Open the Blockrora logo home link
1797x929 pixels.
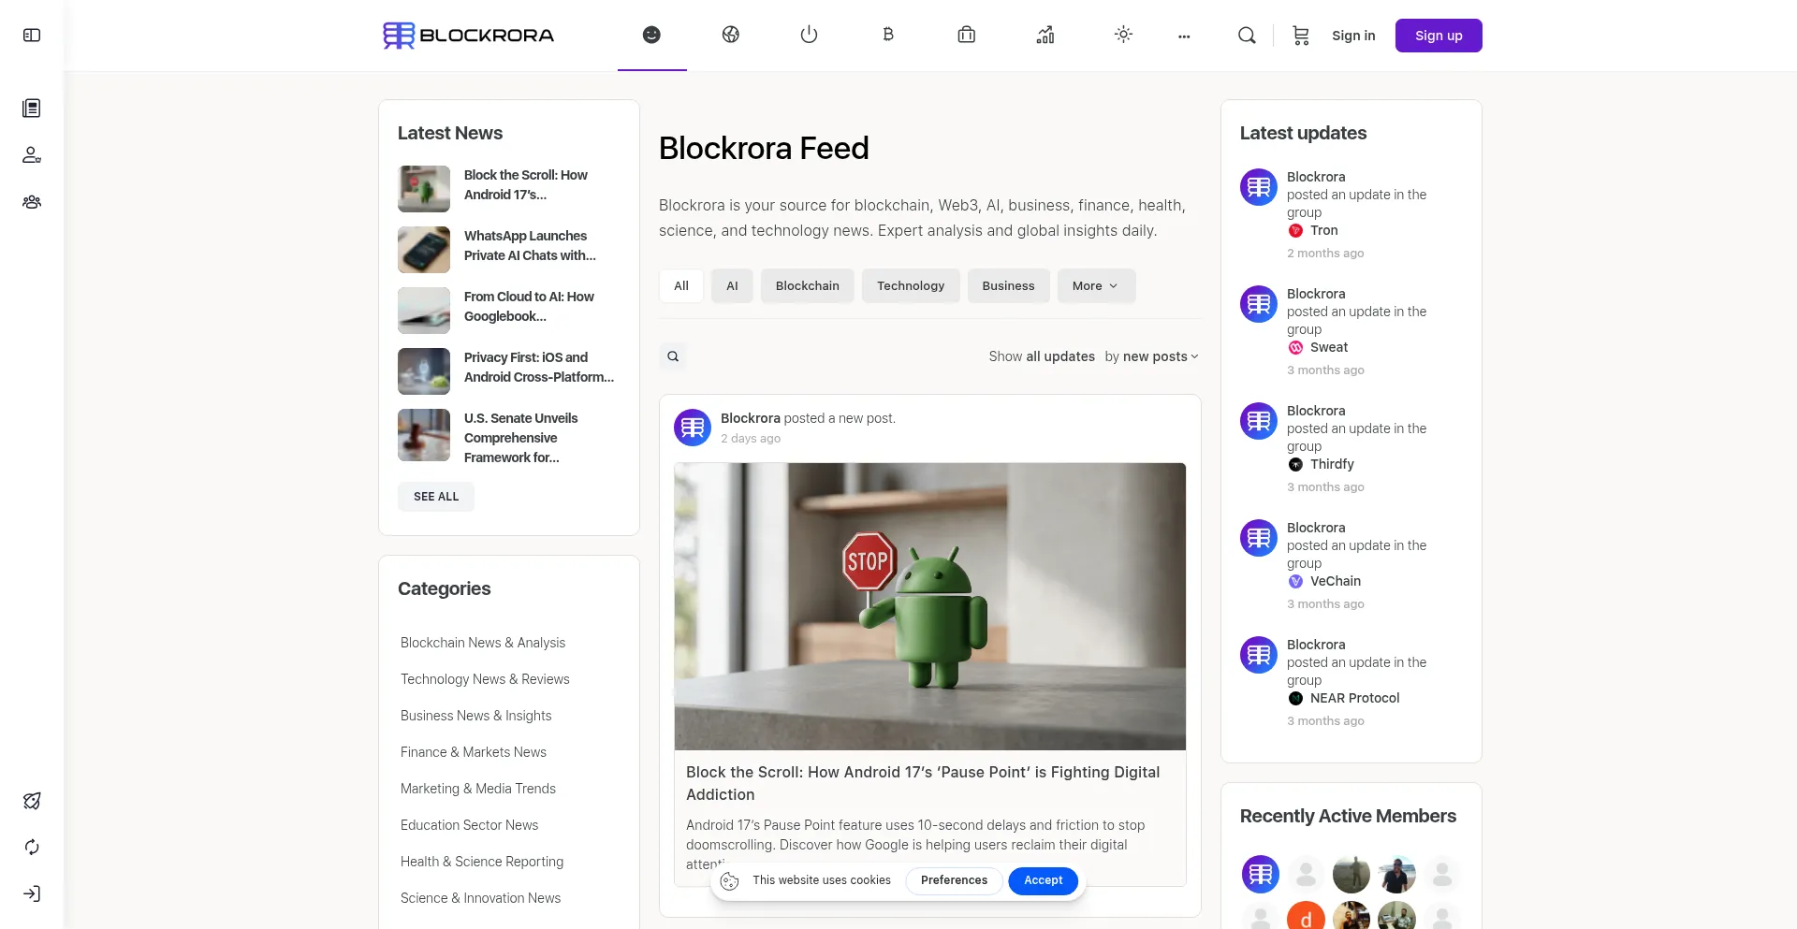(468, 36)
